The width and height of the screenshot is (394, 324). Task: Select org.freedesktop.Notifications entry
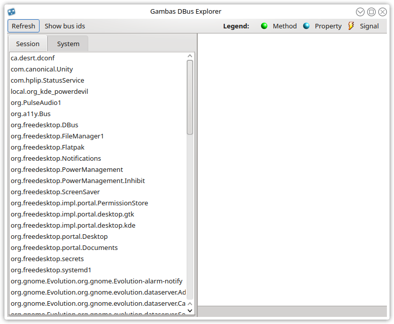98,159
